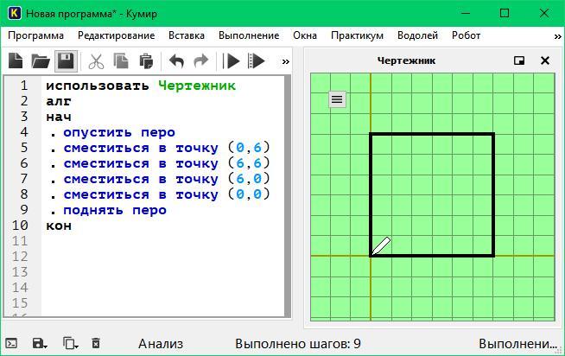
Task: Open the Выполнение menu
Action: 249,35
